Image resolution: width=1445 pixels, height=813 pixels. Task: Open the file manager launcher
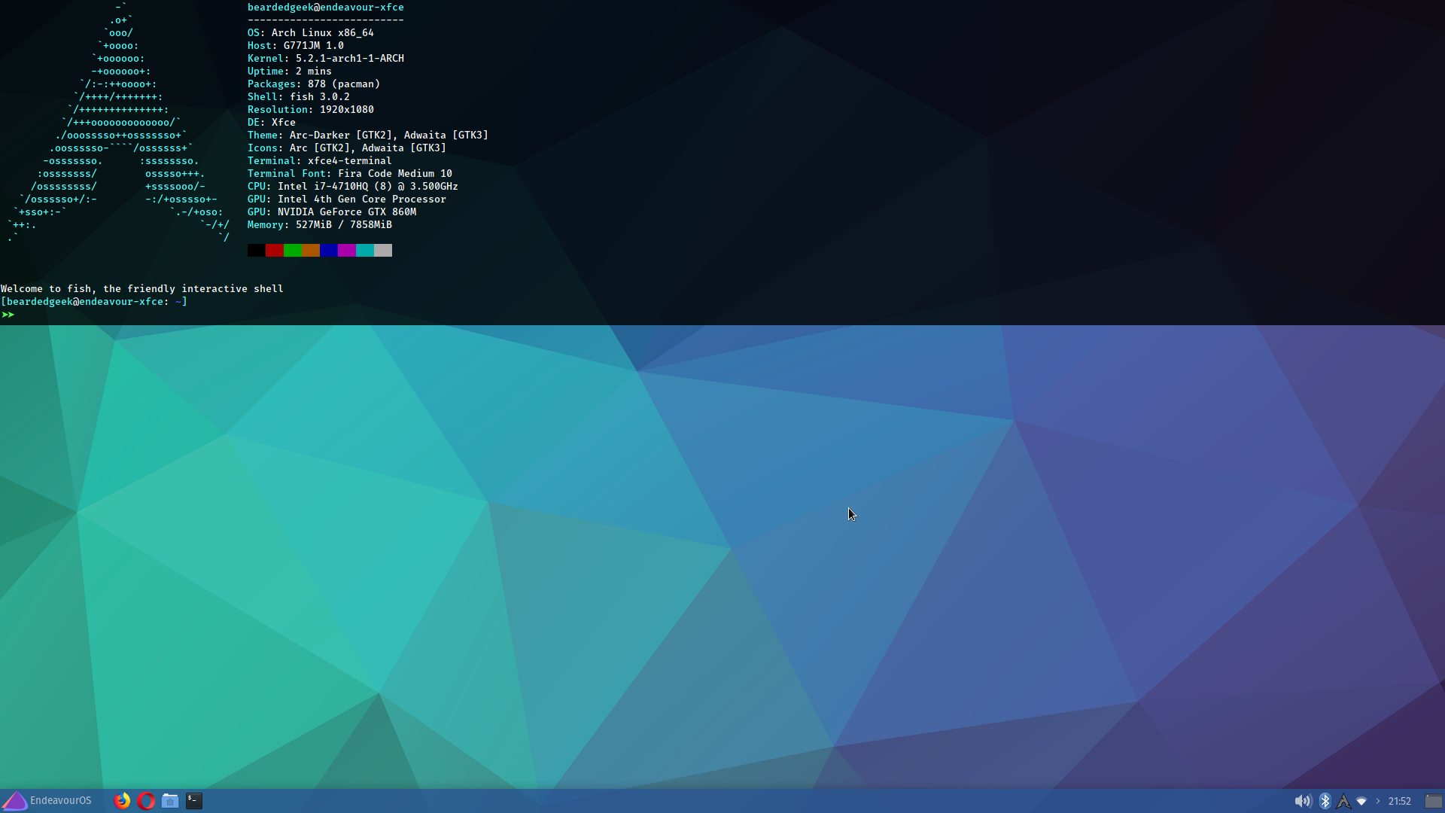[170, 801]
